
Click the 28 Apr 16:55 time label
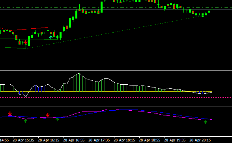[74, 140]
